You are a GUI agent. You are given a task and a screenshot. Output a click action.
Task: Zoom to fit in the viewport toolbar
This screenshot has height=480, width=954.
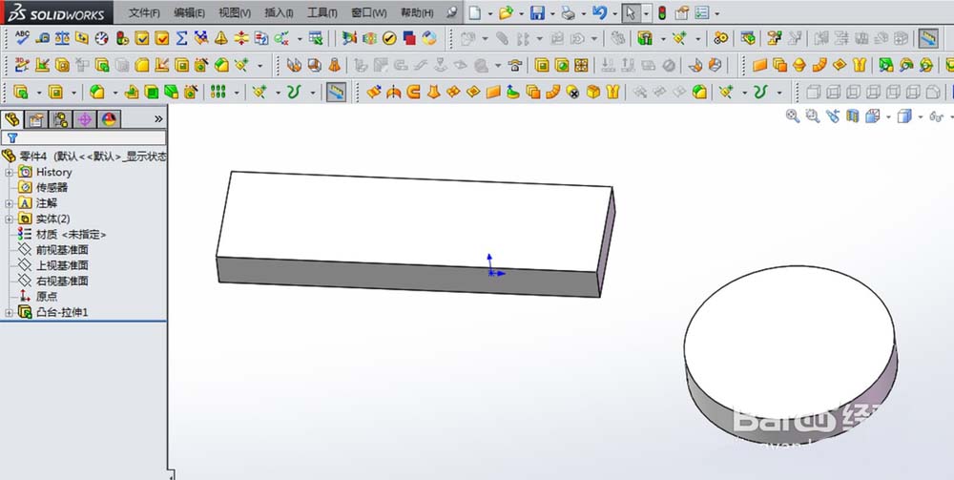coord(792,115)
